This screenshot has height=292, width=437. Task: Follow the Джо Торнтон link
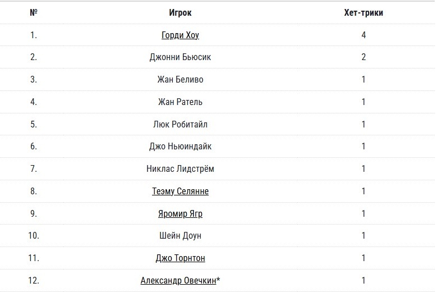pos(180,258)
